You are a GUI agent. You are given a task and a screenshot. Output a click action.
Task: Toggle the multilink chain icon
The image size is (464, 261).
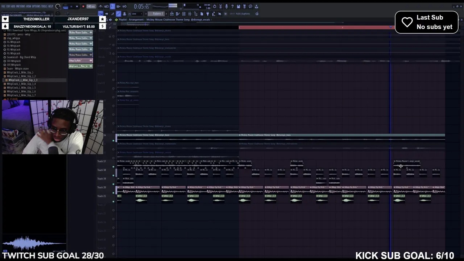pyautogui.click(x=118, y=14)
